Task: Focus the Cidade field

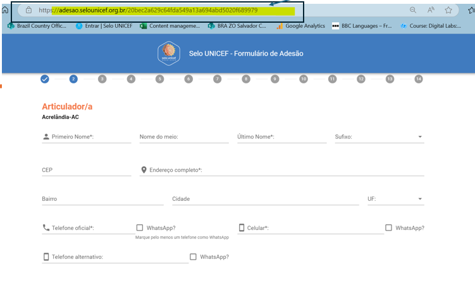Action: pyautogui.click(x=266, y=199)
